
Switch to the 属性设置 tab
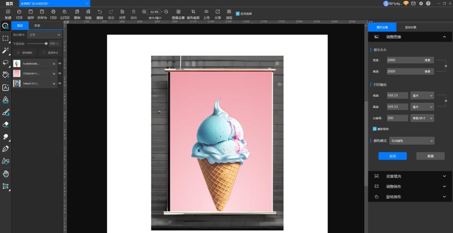tap(382, 27)
